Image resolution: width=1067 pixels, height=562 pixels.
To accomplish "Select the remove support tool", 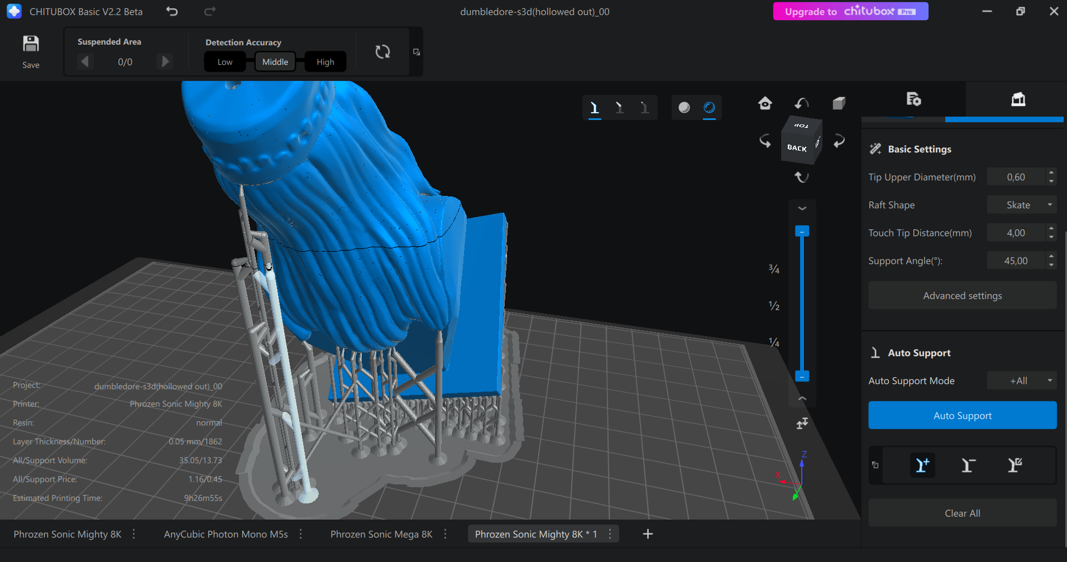I will click(x=968, y=465).
